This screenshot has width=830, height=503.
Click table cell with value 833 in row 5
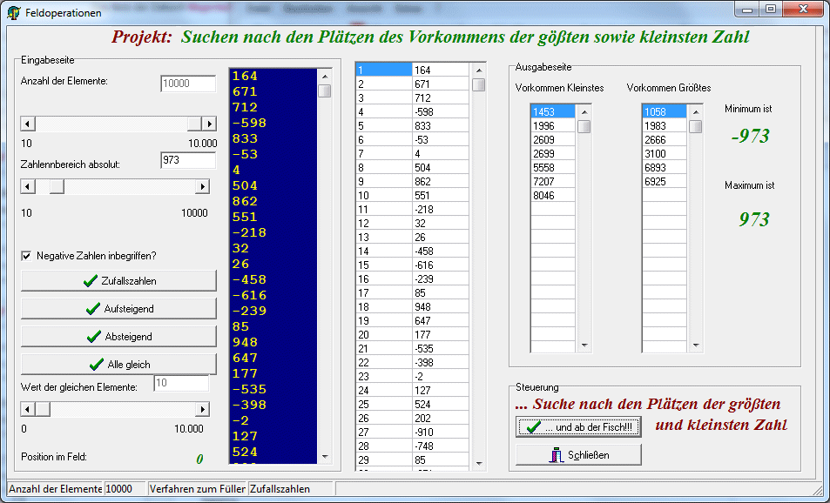pos(441,126)
